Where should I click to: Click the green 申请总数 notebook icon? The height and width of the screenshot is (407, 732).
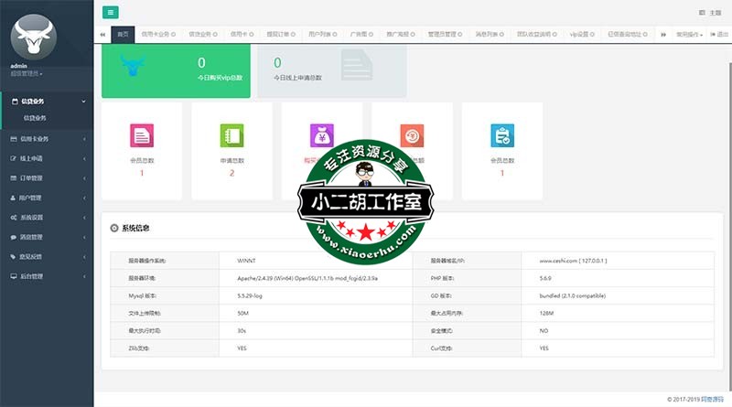231,135
